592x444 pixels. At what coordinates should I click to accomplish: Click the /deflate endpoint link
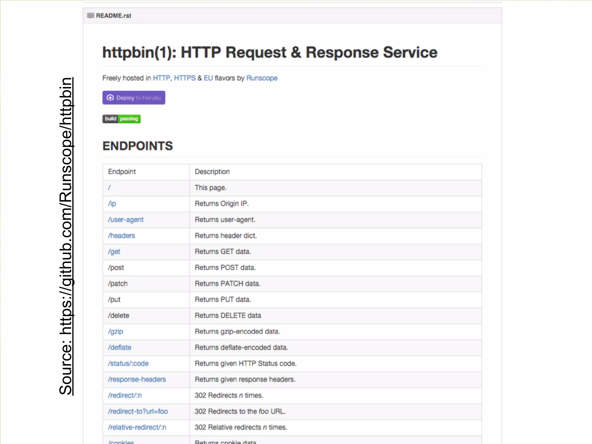pyautogui.click(x=120, y=347)
